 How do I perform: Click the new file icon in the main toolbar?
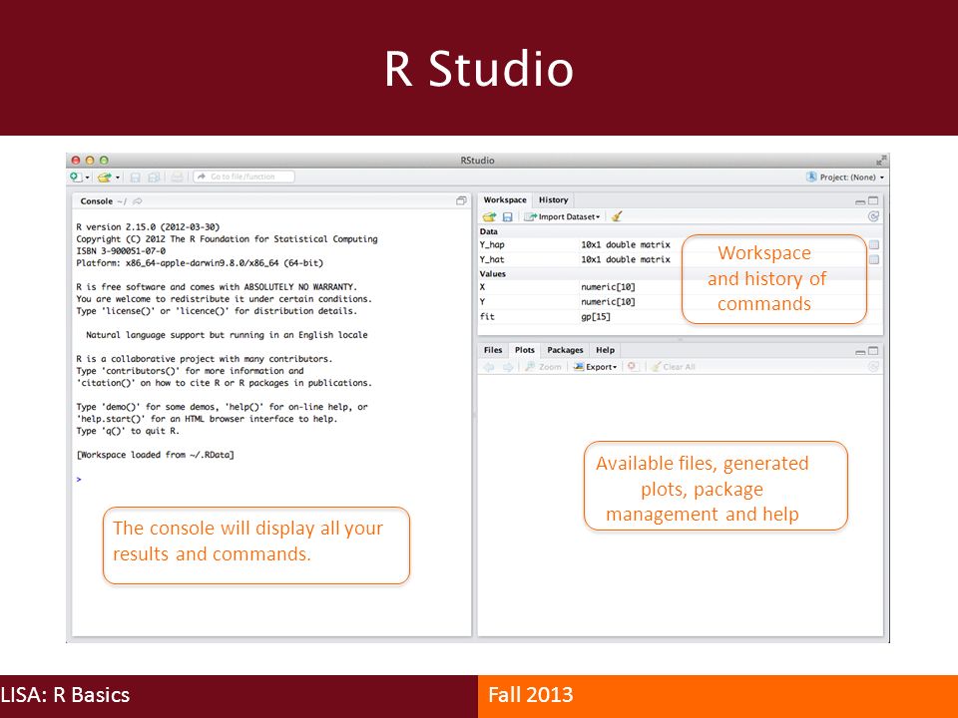76,178
